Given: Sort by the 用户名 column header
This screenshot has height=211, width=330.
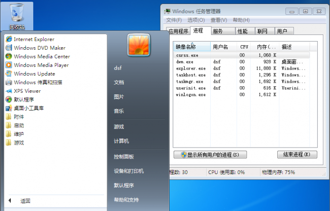Looking at the screenshot, I should [223, 47].
